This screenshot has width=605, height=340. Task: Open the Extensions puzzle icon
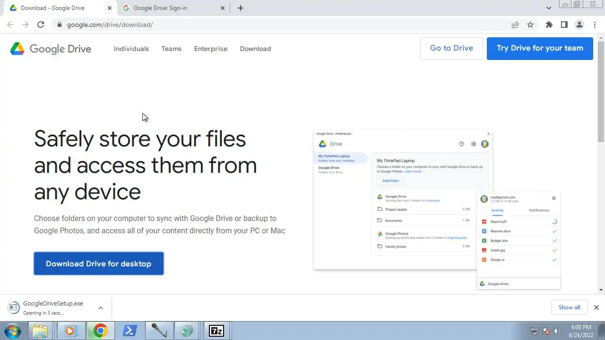(x=549, y=25)
